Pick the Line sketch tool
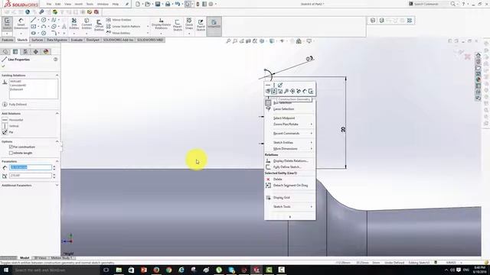 tap(34, 20)
